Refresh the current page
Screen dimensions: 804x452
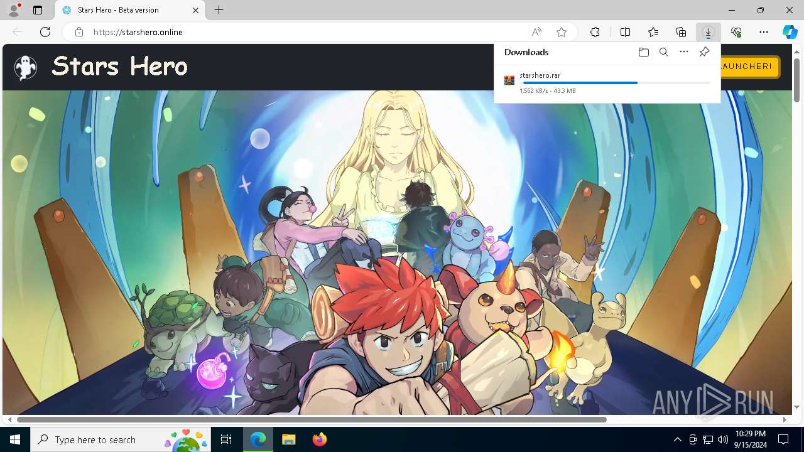(x=45, y=32)
